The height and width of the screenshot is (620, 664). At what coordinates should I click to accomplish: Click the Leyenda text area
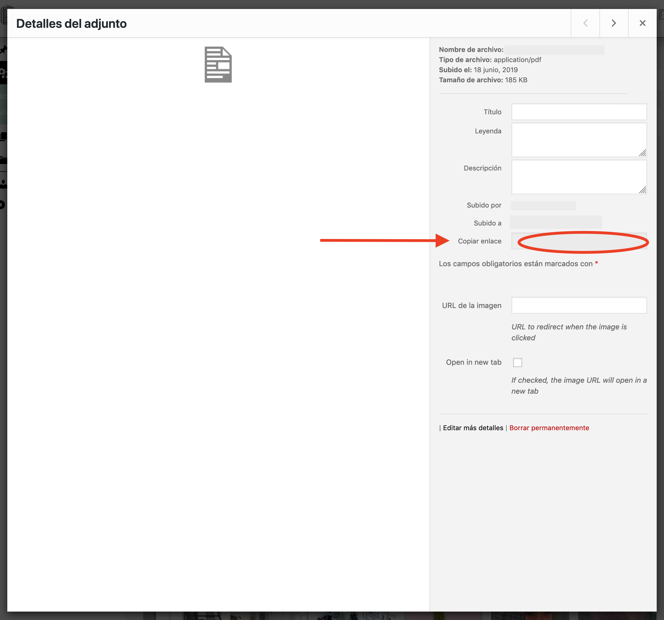point(579,140)
